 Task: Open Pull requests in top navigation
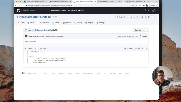pyautogui.click(x=56, y=10)
